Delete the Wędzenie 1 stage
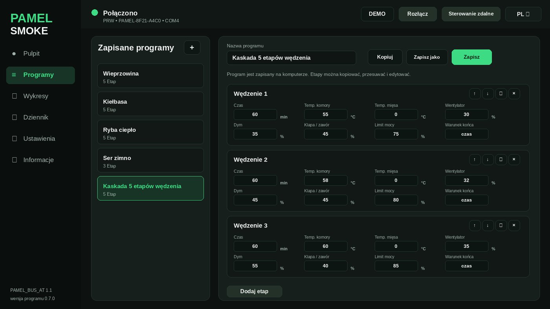Screen dimensions: 550x309 tap(514, 94)
